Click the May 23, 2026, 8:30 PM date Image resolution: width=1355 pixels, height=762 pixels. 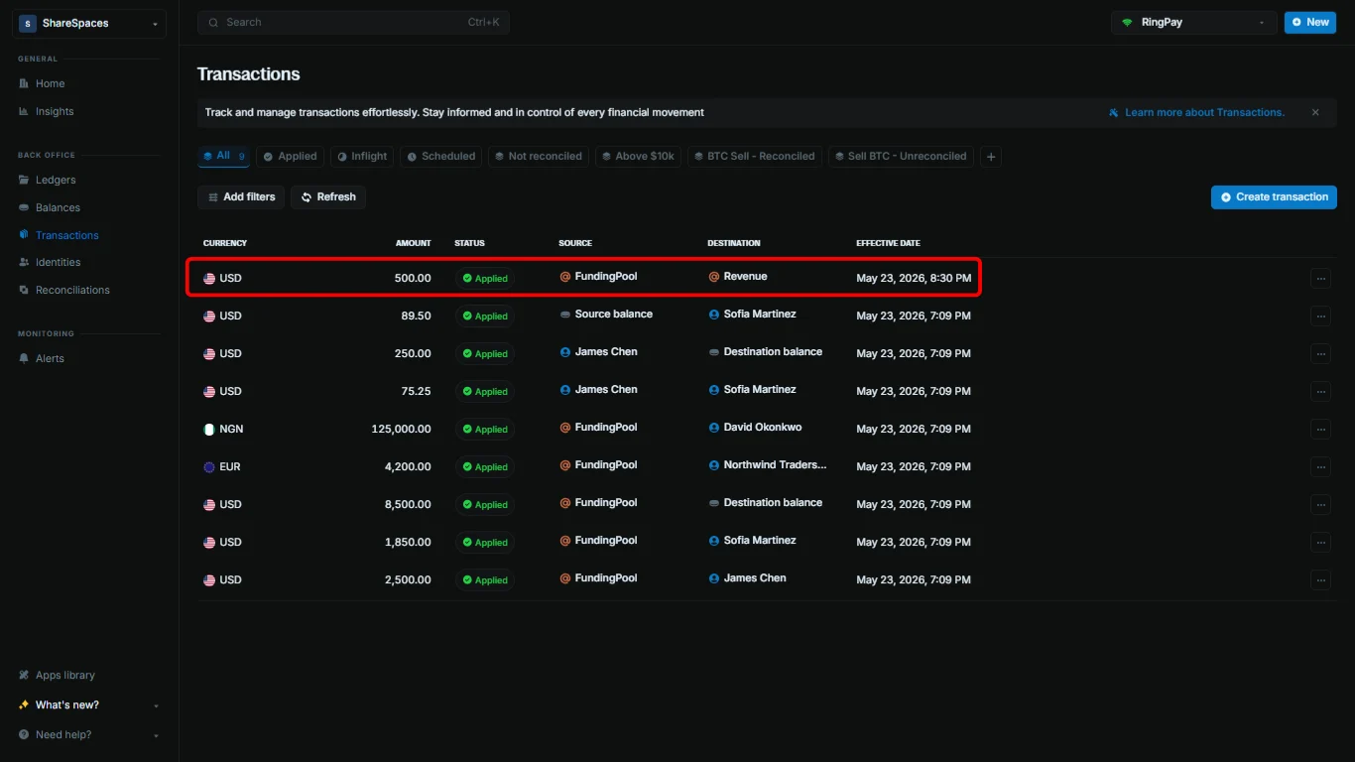914,278
